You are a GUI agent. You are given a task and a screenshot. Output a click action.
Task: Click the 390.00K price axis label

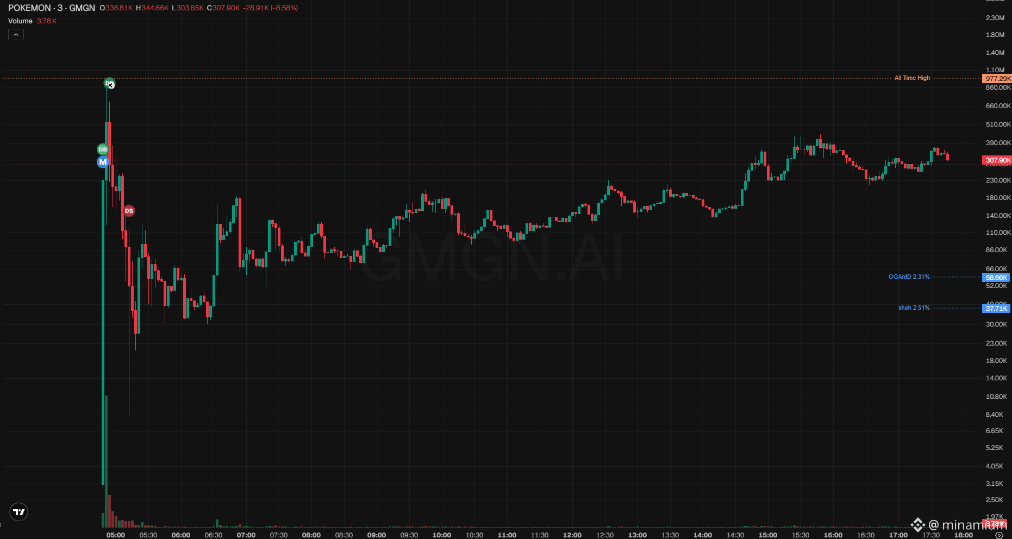coord(998,143)
